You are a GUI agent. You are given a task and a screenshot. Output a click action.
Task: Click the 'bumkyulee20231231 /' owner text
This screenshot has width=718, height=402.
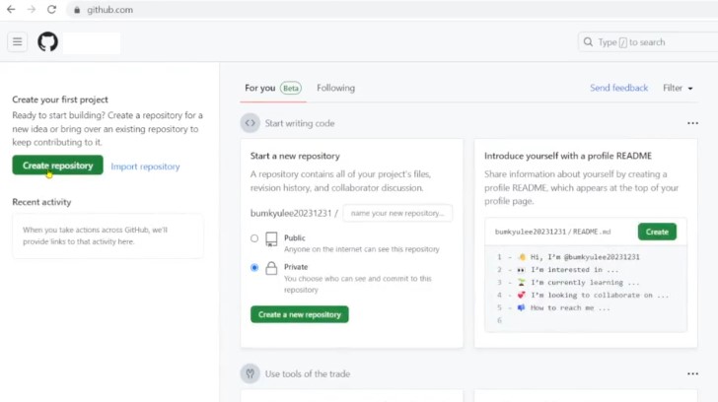pos(294,213)
